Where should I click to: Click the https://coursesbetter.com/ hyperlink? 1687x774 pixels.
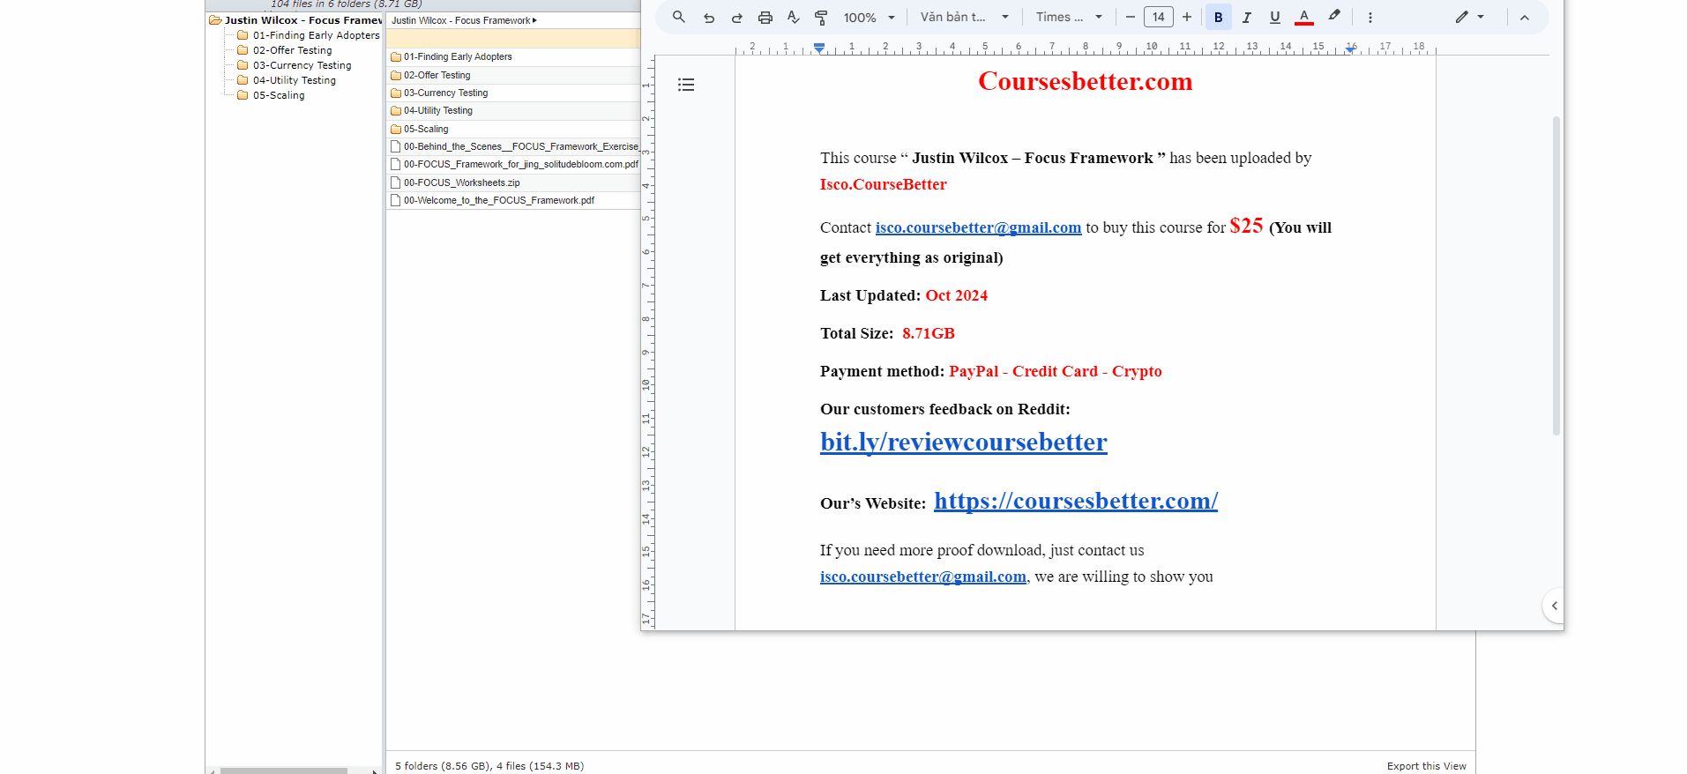pos(1075,501)
